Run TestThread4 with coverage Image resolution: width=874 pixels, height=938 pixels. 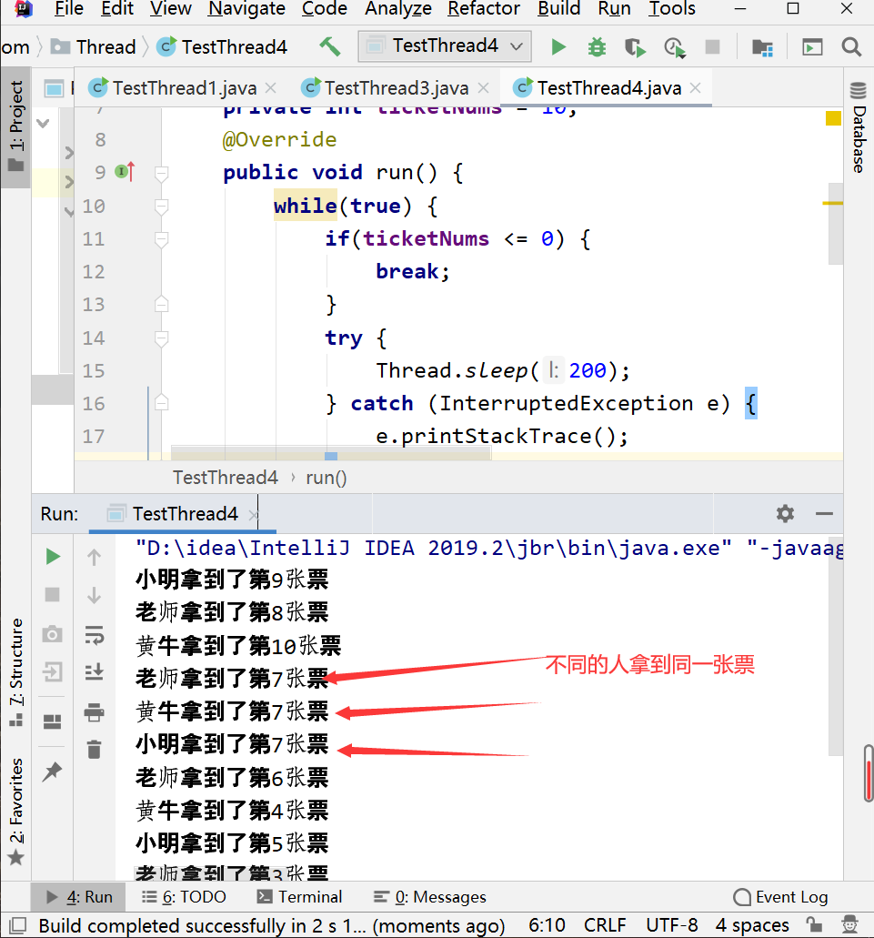pos(635,47)
